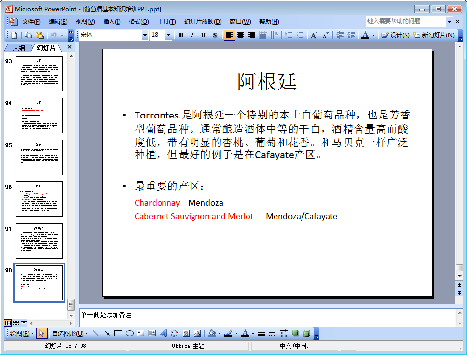Choose Arrow Style
The width and height of the screenshot is (467, 355).
(x=284, y=333)
